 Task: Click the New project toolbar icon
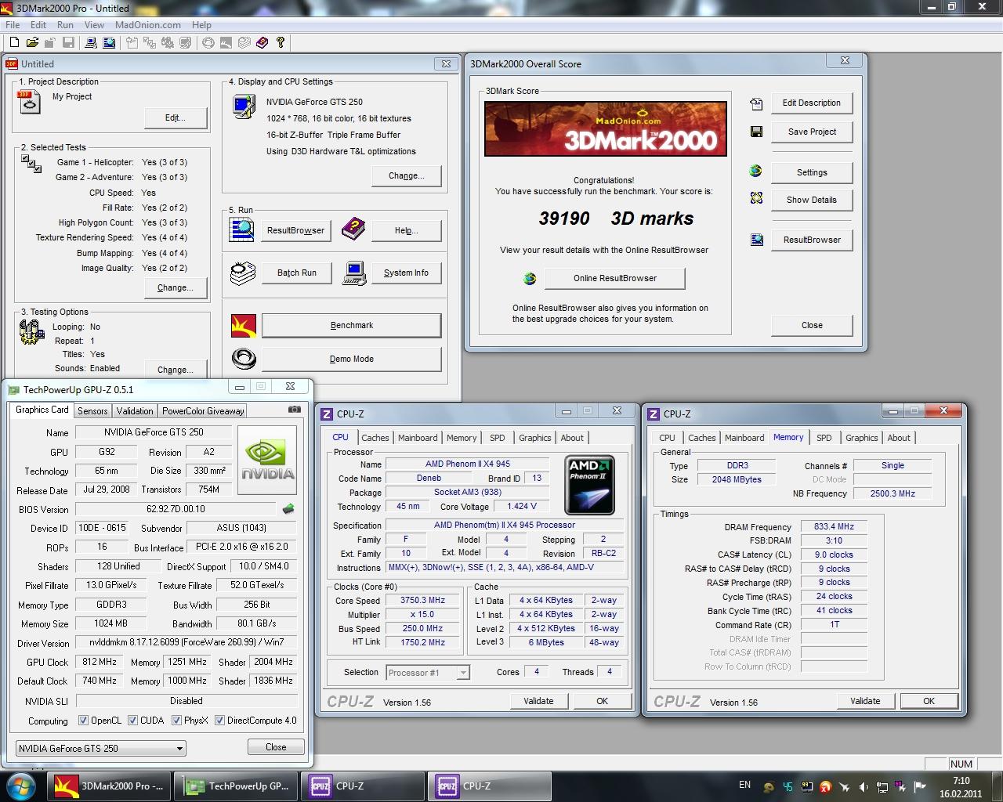point(14,42)
